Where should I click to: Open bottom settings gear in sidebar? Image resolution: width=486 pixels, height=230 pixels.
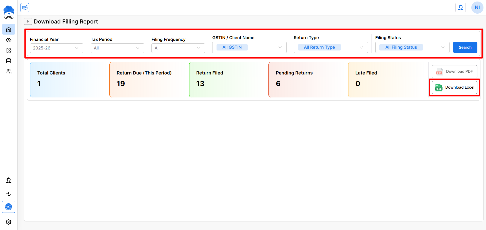(9, 222)
